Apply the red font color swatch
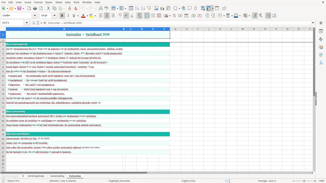The width and height of the screenshot is (326, 183). (83, 16)
